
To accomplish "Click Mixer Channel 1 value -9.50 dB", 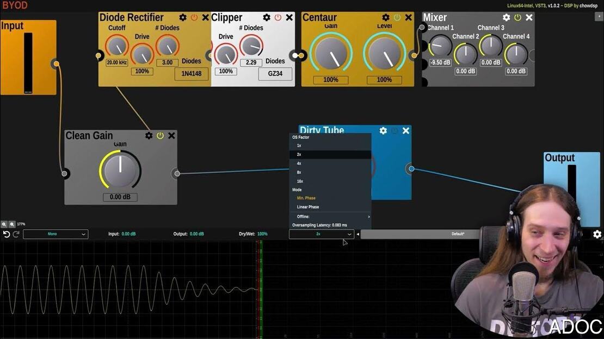I will coord(440,62).
